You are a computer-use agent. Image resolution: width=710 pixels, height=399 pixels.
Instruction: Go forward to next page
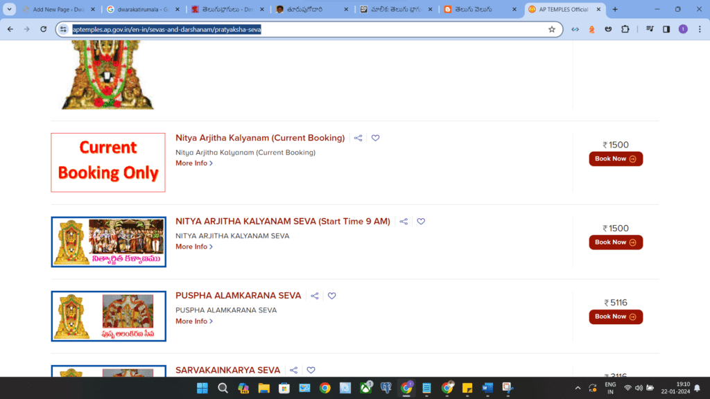[27, 29]
